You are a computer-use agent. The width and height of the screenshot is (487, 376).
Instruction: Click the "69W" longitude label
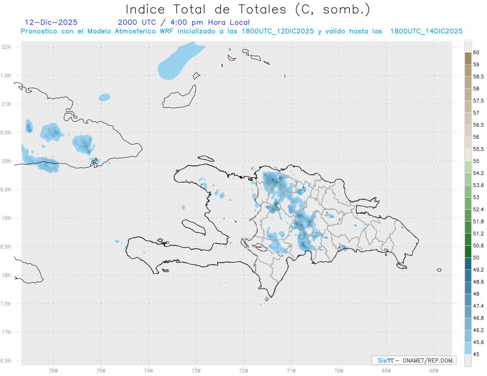tap(386, 370)
